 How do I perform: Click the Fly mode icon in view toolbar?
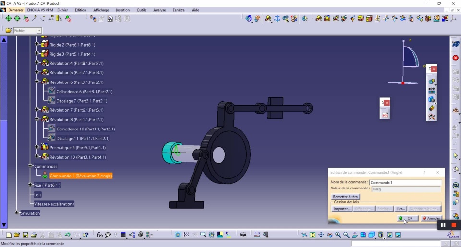pos(304,235)
